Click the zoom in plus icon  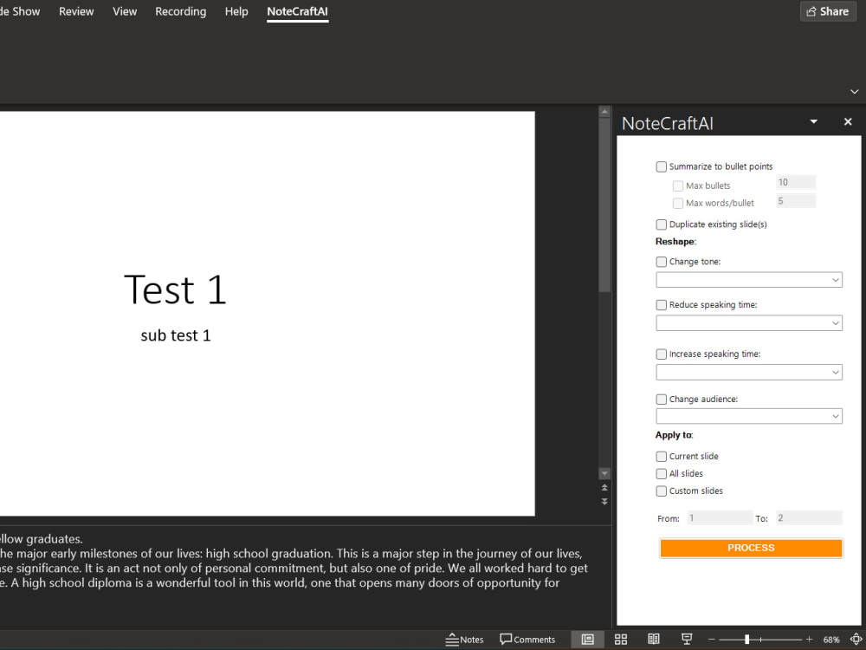809,640
